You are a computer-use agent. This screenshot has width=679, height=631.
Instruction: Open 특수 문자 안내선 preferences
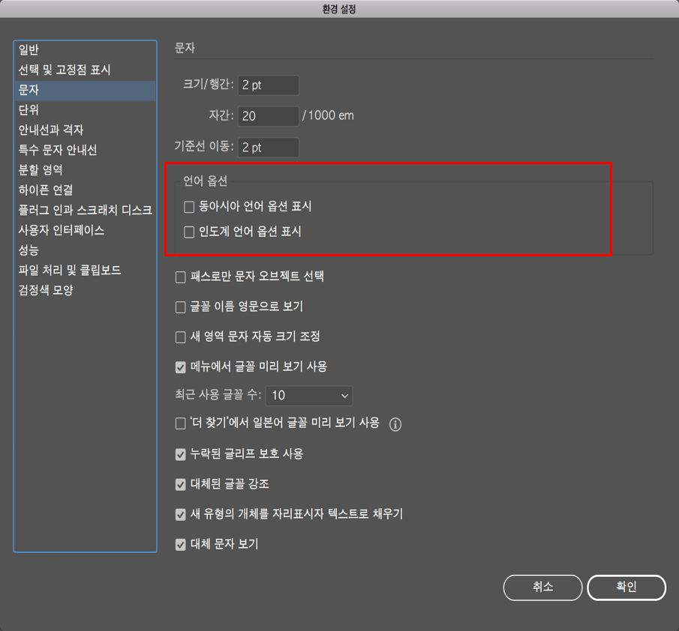[85, 150]
